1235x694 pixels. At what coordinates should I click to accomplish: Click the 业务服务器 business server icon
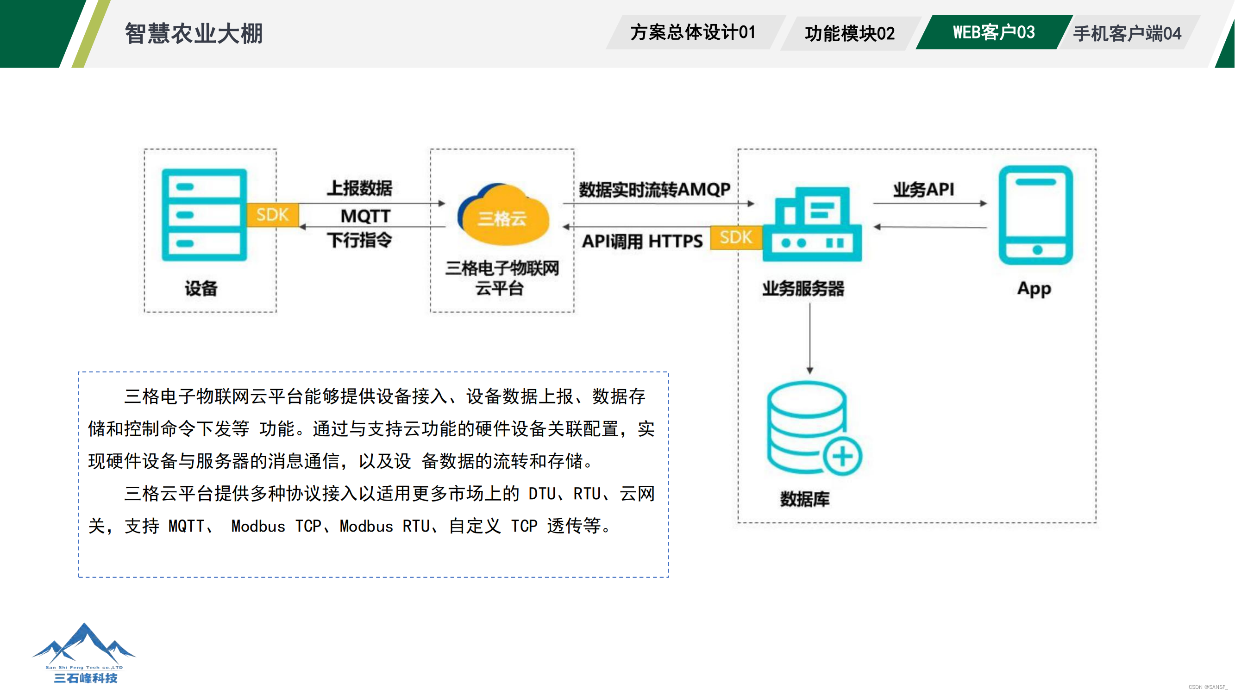[812, 224]
